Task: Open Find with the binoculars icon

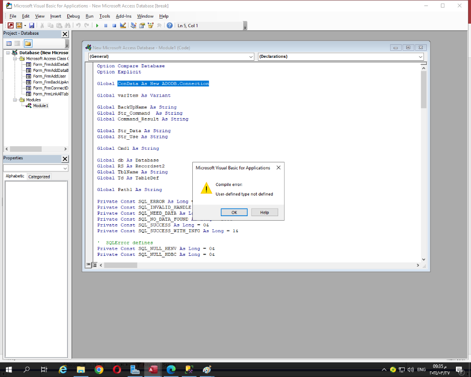Action: [x=68, y=26]
